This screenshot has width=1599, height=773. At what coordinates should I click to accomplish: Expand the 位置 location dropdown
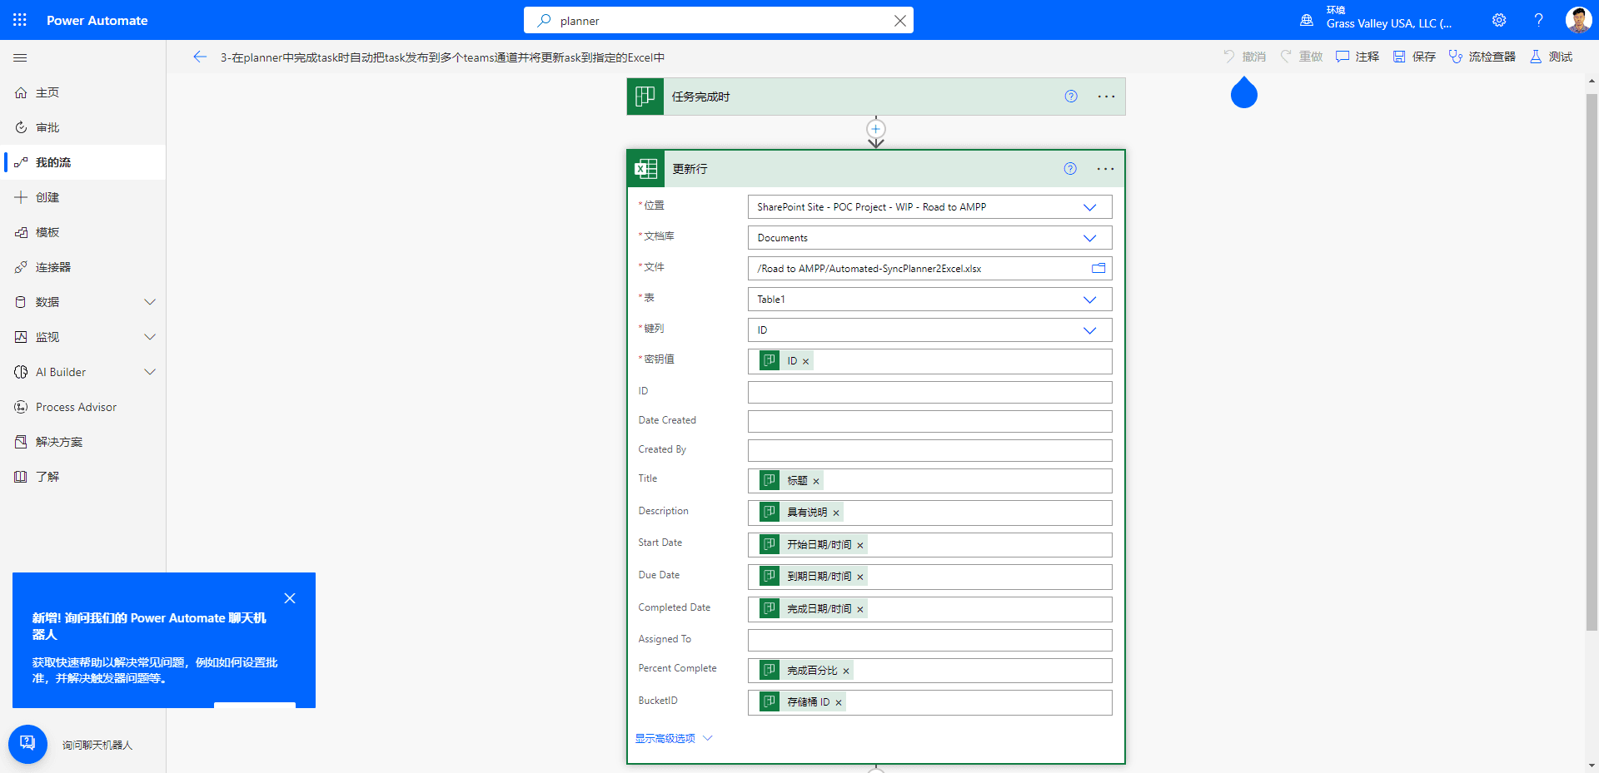1089,207
